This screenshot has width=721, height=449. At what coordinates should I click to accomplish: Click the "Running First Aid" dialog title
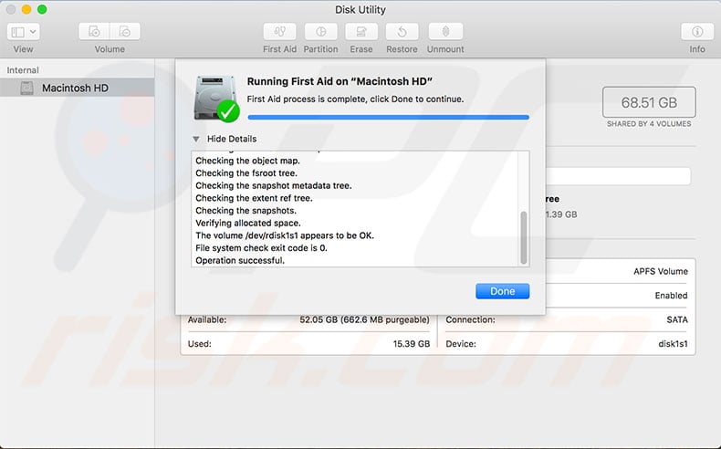[x=340, y=81]
